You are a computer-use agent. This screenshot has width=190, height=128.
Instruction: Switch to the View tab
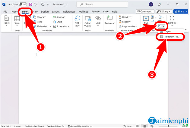click(106, 12)
